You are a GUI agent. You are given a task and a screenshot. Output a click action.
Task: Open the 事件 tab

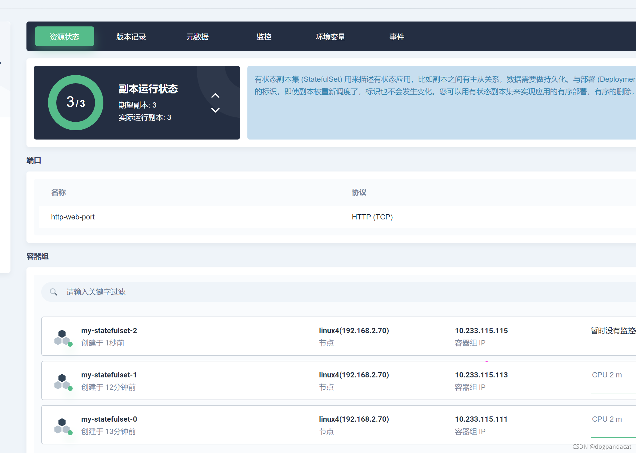397,37
